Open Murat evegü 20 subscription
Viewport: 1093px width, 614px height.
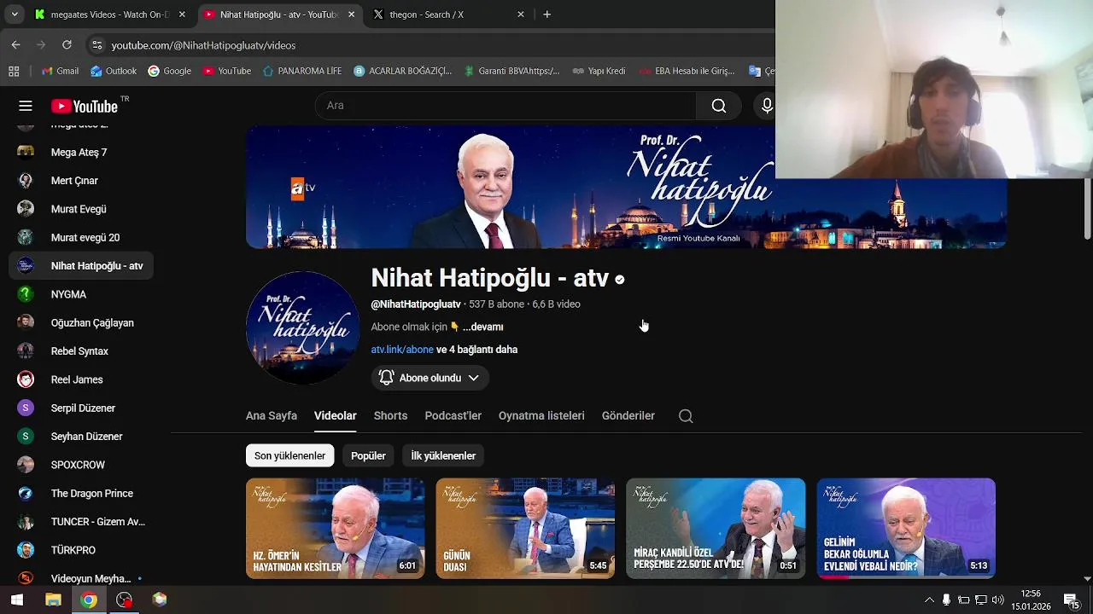point(81,237)
